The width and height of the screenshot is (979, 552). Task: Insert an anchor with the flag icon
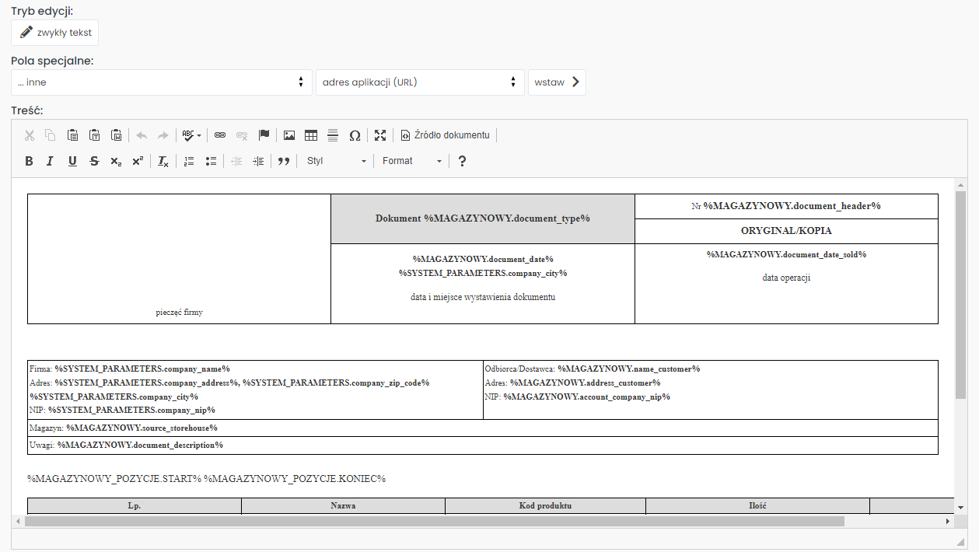click(x=264, y=135)
